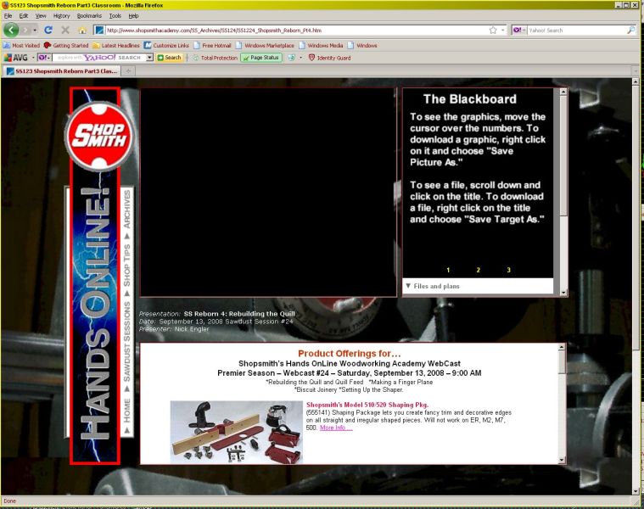This screenshot has width=644, height=509.
Task: Open the Sawdust Sessions sidebar link
Action: pyautogui.click(x=127, y=342)
